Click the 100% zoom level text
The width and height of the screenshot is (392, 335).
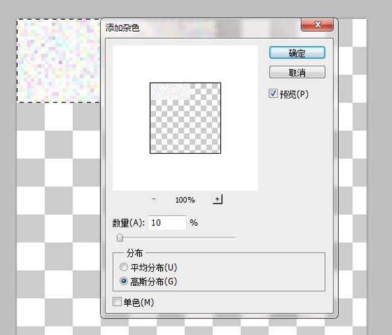[185, 200]
